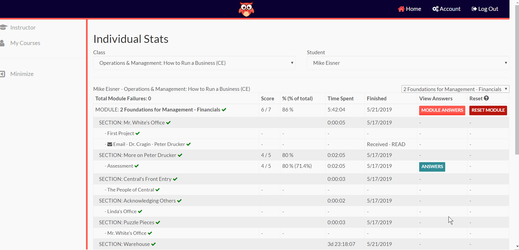
Task: Click the owl logo in the header
Action: tap(246, 9)
